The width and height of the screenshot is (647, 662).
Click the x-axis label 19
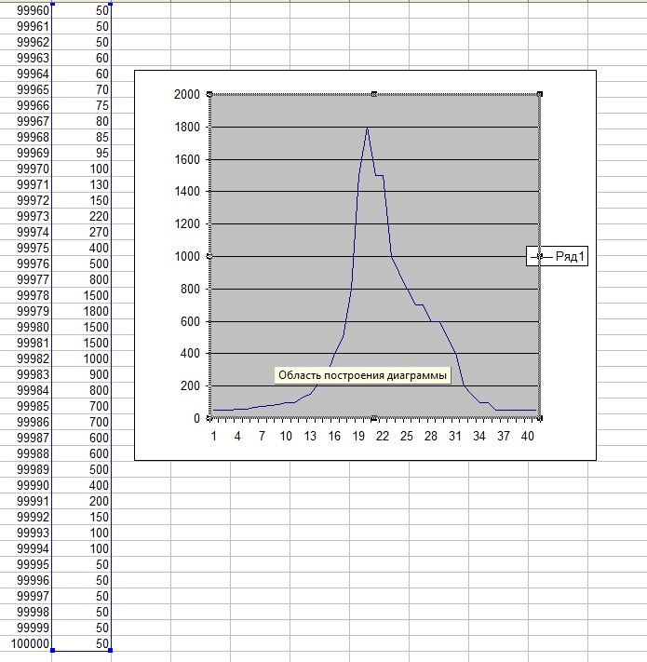point(358,436)
